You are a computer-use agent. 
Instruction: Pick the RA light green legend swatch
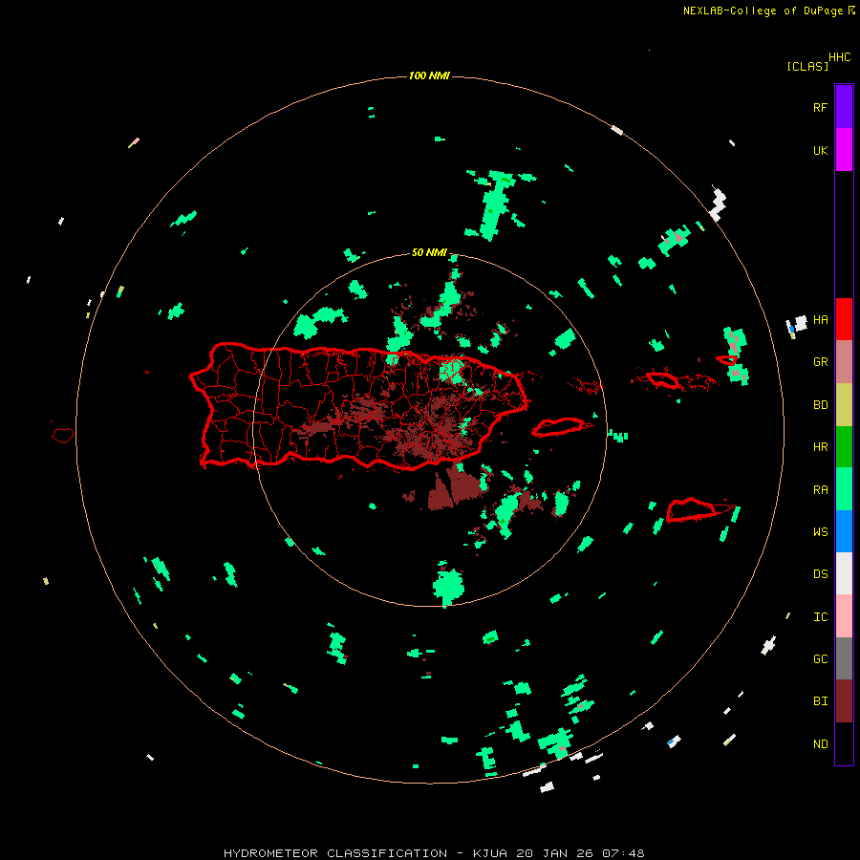coord(844,489)
